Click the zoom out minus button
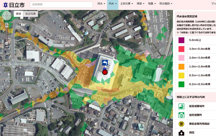Screen dimensions: 216x136 click(x=7, y=43)
